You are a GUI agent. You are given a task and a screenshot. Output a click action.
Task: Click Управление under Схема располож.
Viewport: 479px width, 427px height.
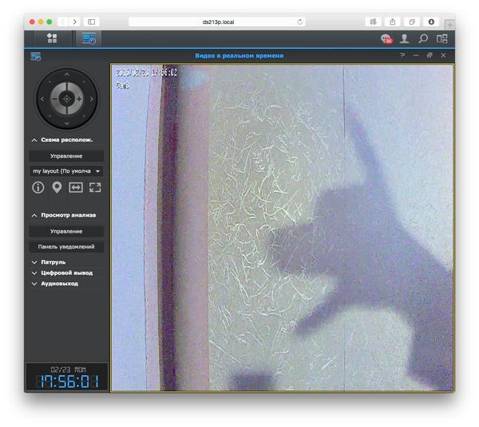click(66, 156)
